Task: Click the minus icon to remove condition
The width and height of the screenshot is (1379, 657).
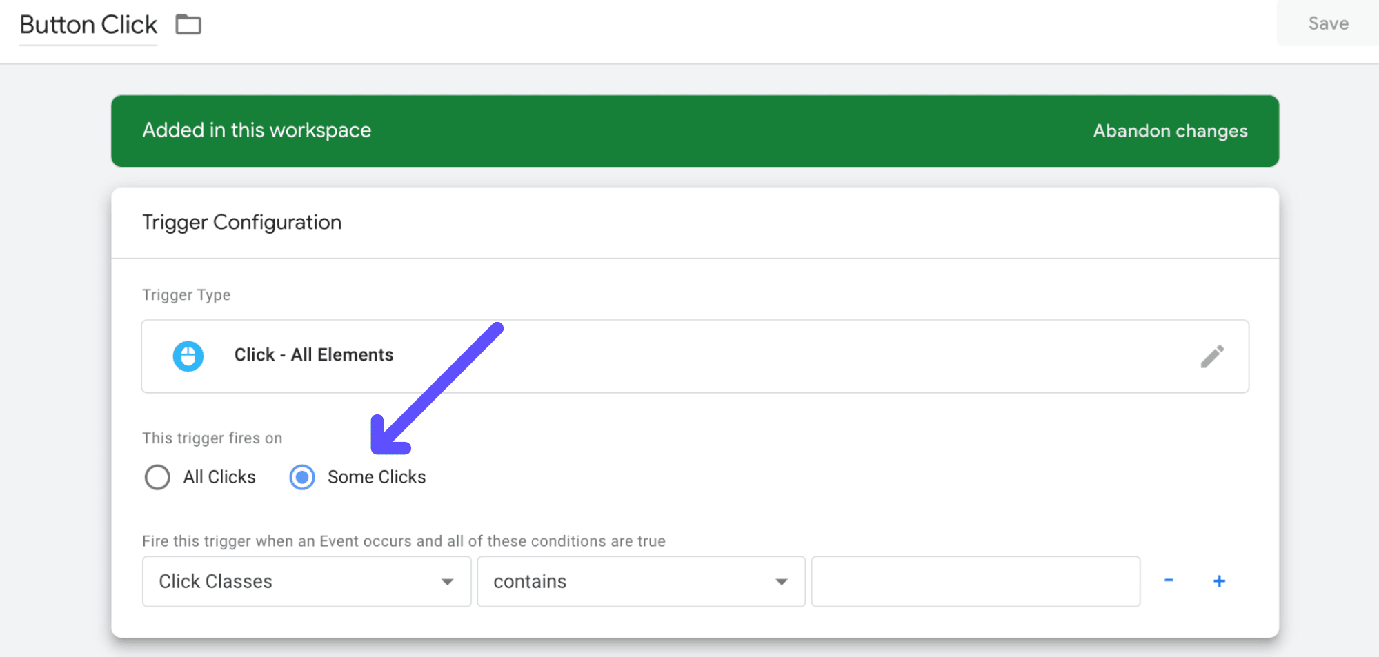Action: pyautogui.click(x=1169, y=580)
